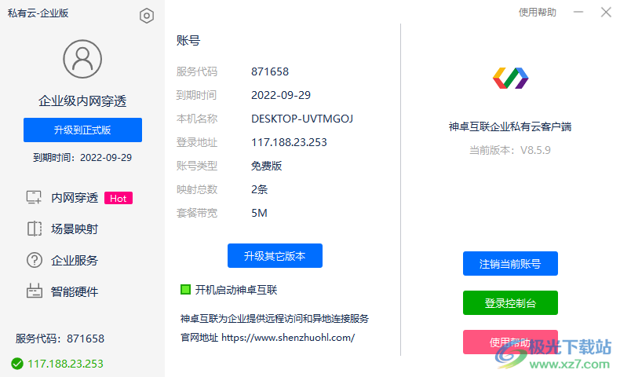Viewport: 620px width, 377px height.
Task: Click the 升级其它版本 button
Action: pyautogui.click(x=275, y=255)
